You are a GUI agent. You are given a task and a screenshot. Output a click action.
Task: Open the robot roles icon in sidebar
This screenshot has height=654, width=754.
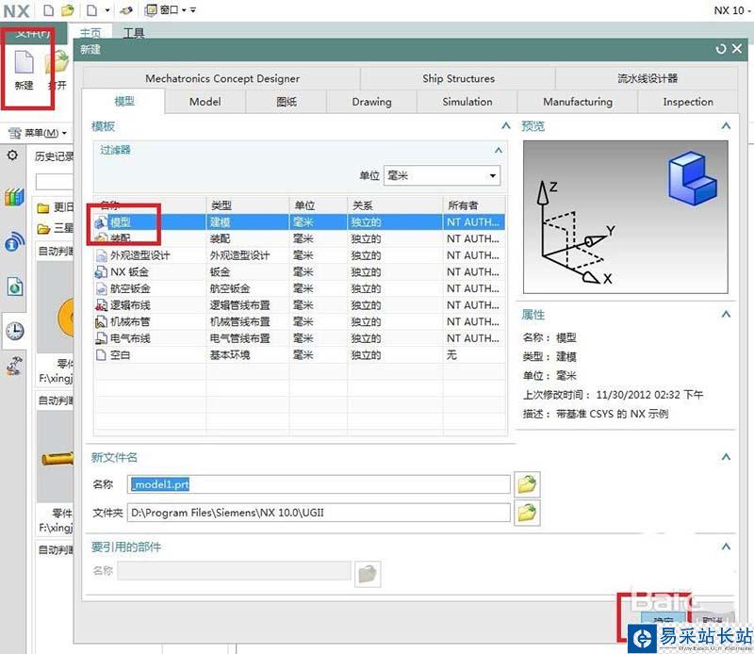click(14, 366)
